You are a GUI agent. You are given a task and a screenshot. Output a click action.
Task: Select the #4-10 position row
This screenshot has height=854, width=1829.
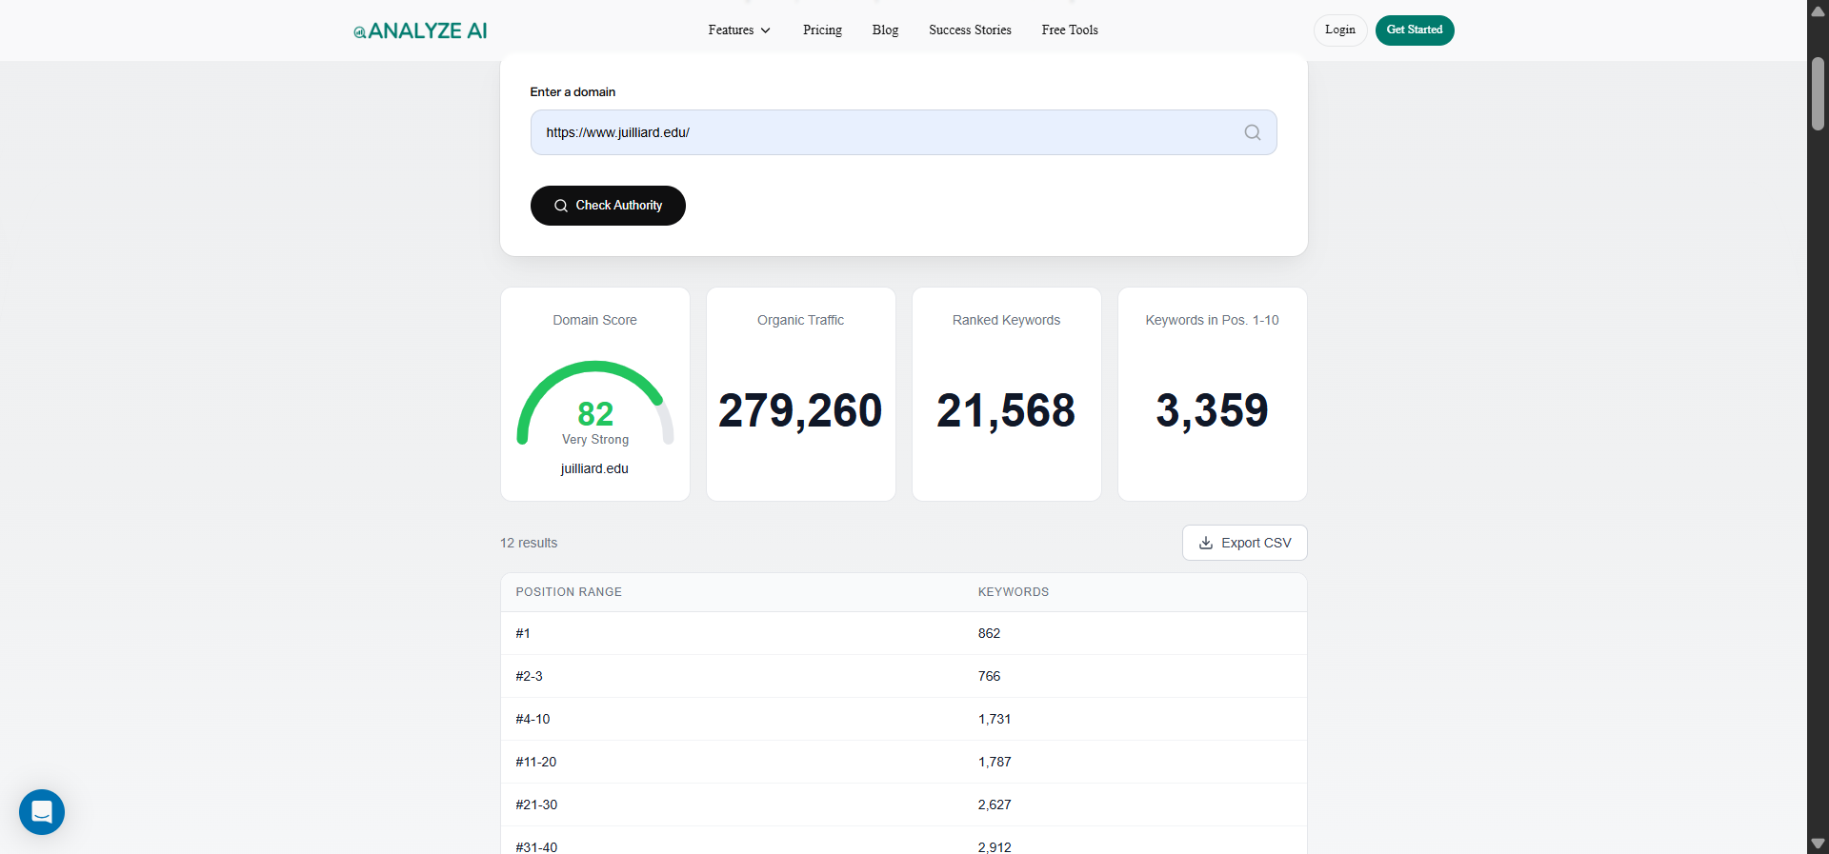point(903,719)
